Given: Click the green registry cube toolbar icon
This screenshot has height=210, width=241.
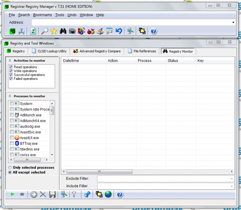Looking at the screenshot, I should pyautogui.click(x=12, y=31).
